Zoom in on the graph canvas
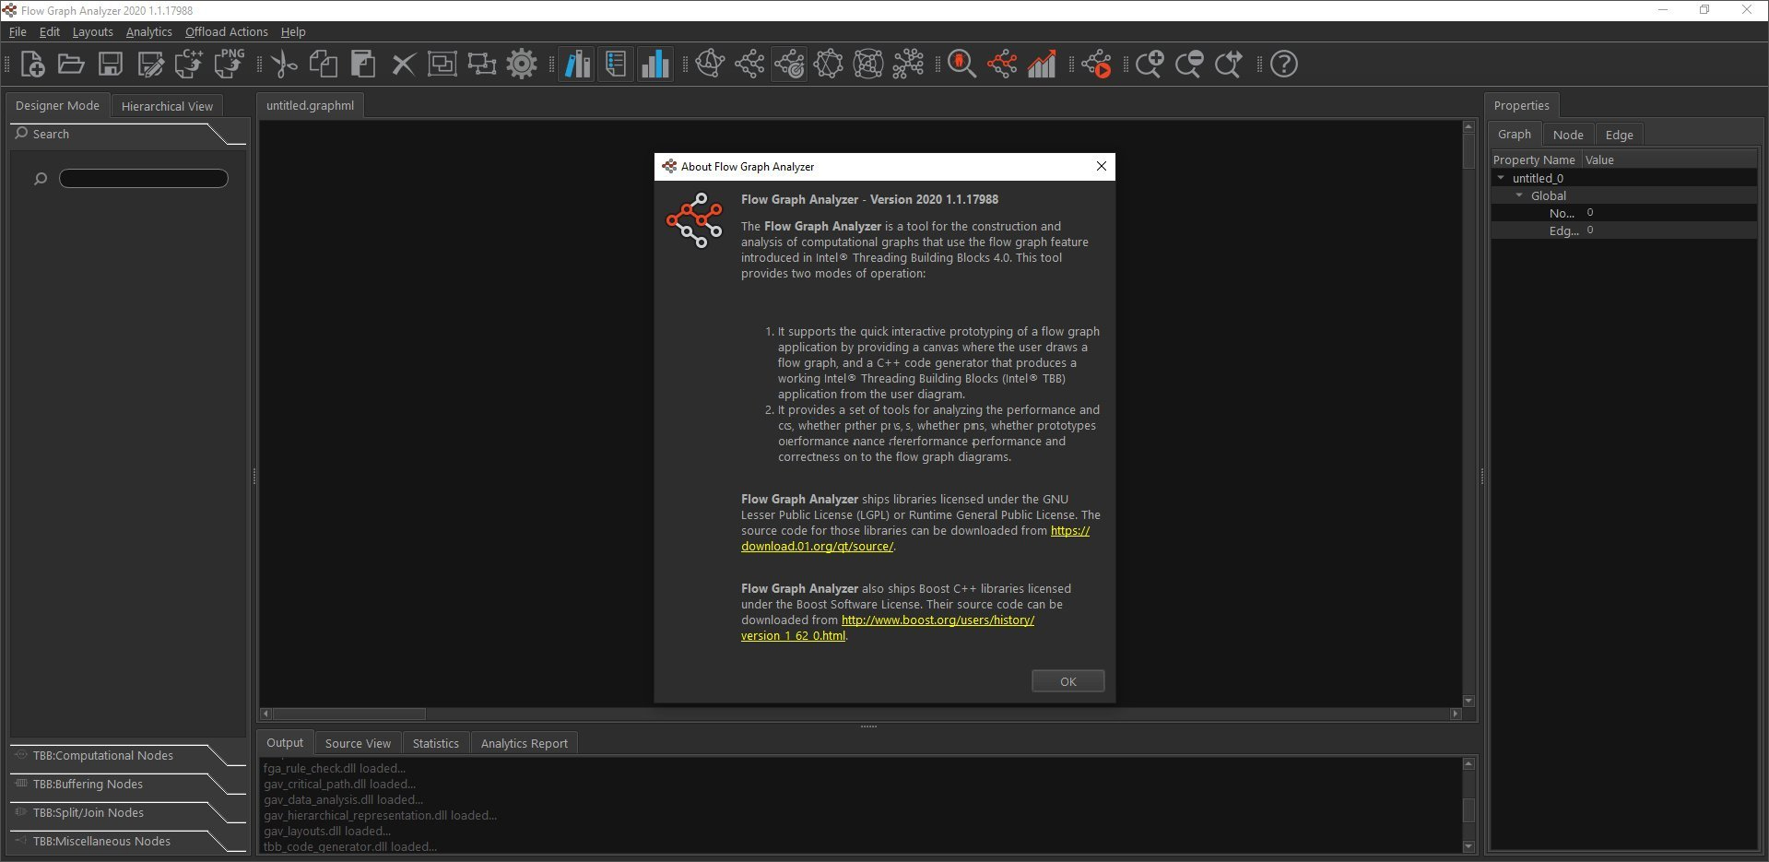1769x862 pixels. click(x=1150, y=65)
